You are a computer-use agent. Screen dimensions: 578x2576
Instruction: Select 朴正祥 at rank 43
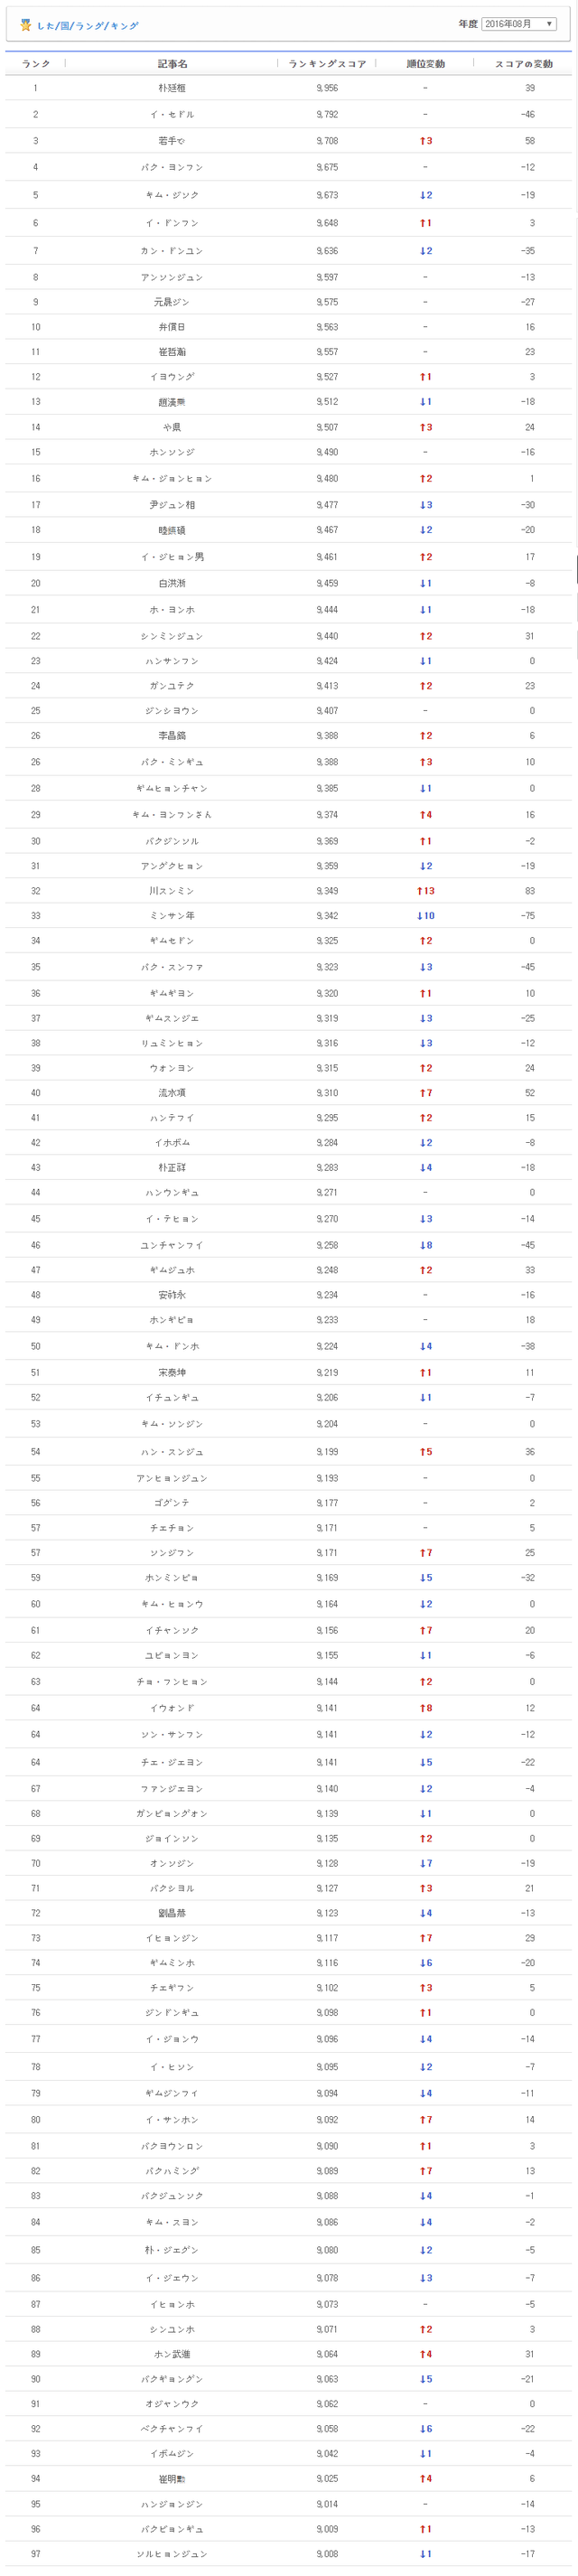172,1168
